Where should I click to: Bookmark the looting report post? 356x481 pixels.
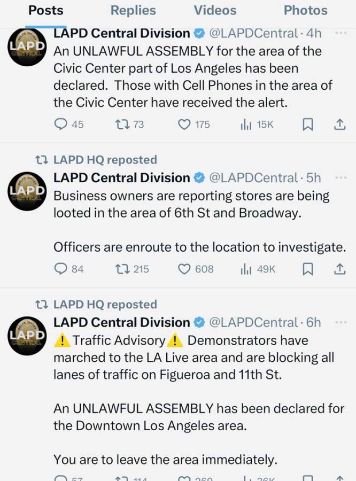coord(308,269)
